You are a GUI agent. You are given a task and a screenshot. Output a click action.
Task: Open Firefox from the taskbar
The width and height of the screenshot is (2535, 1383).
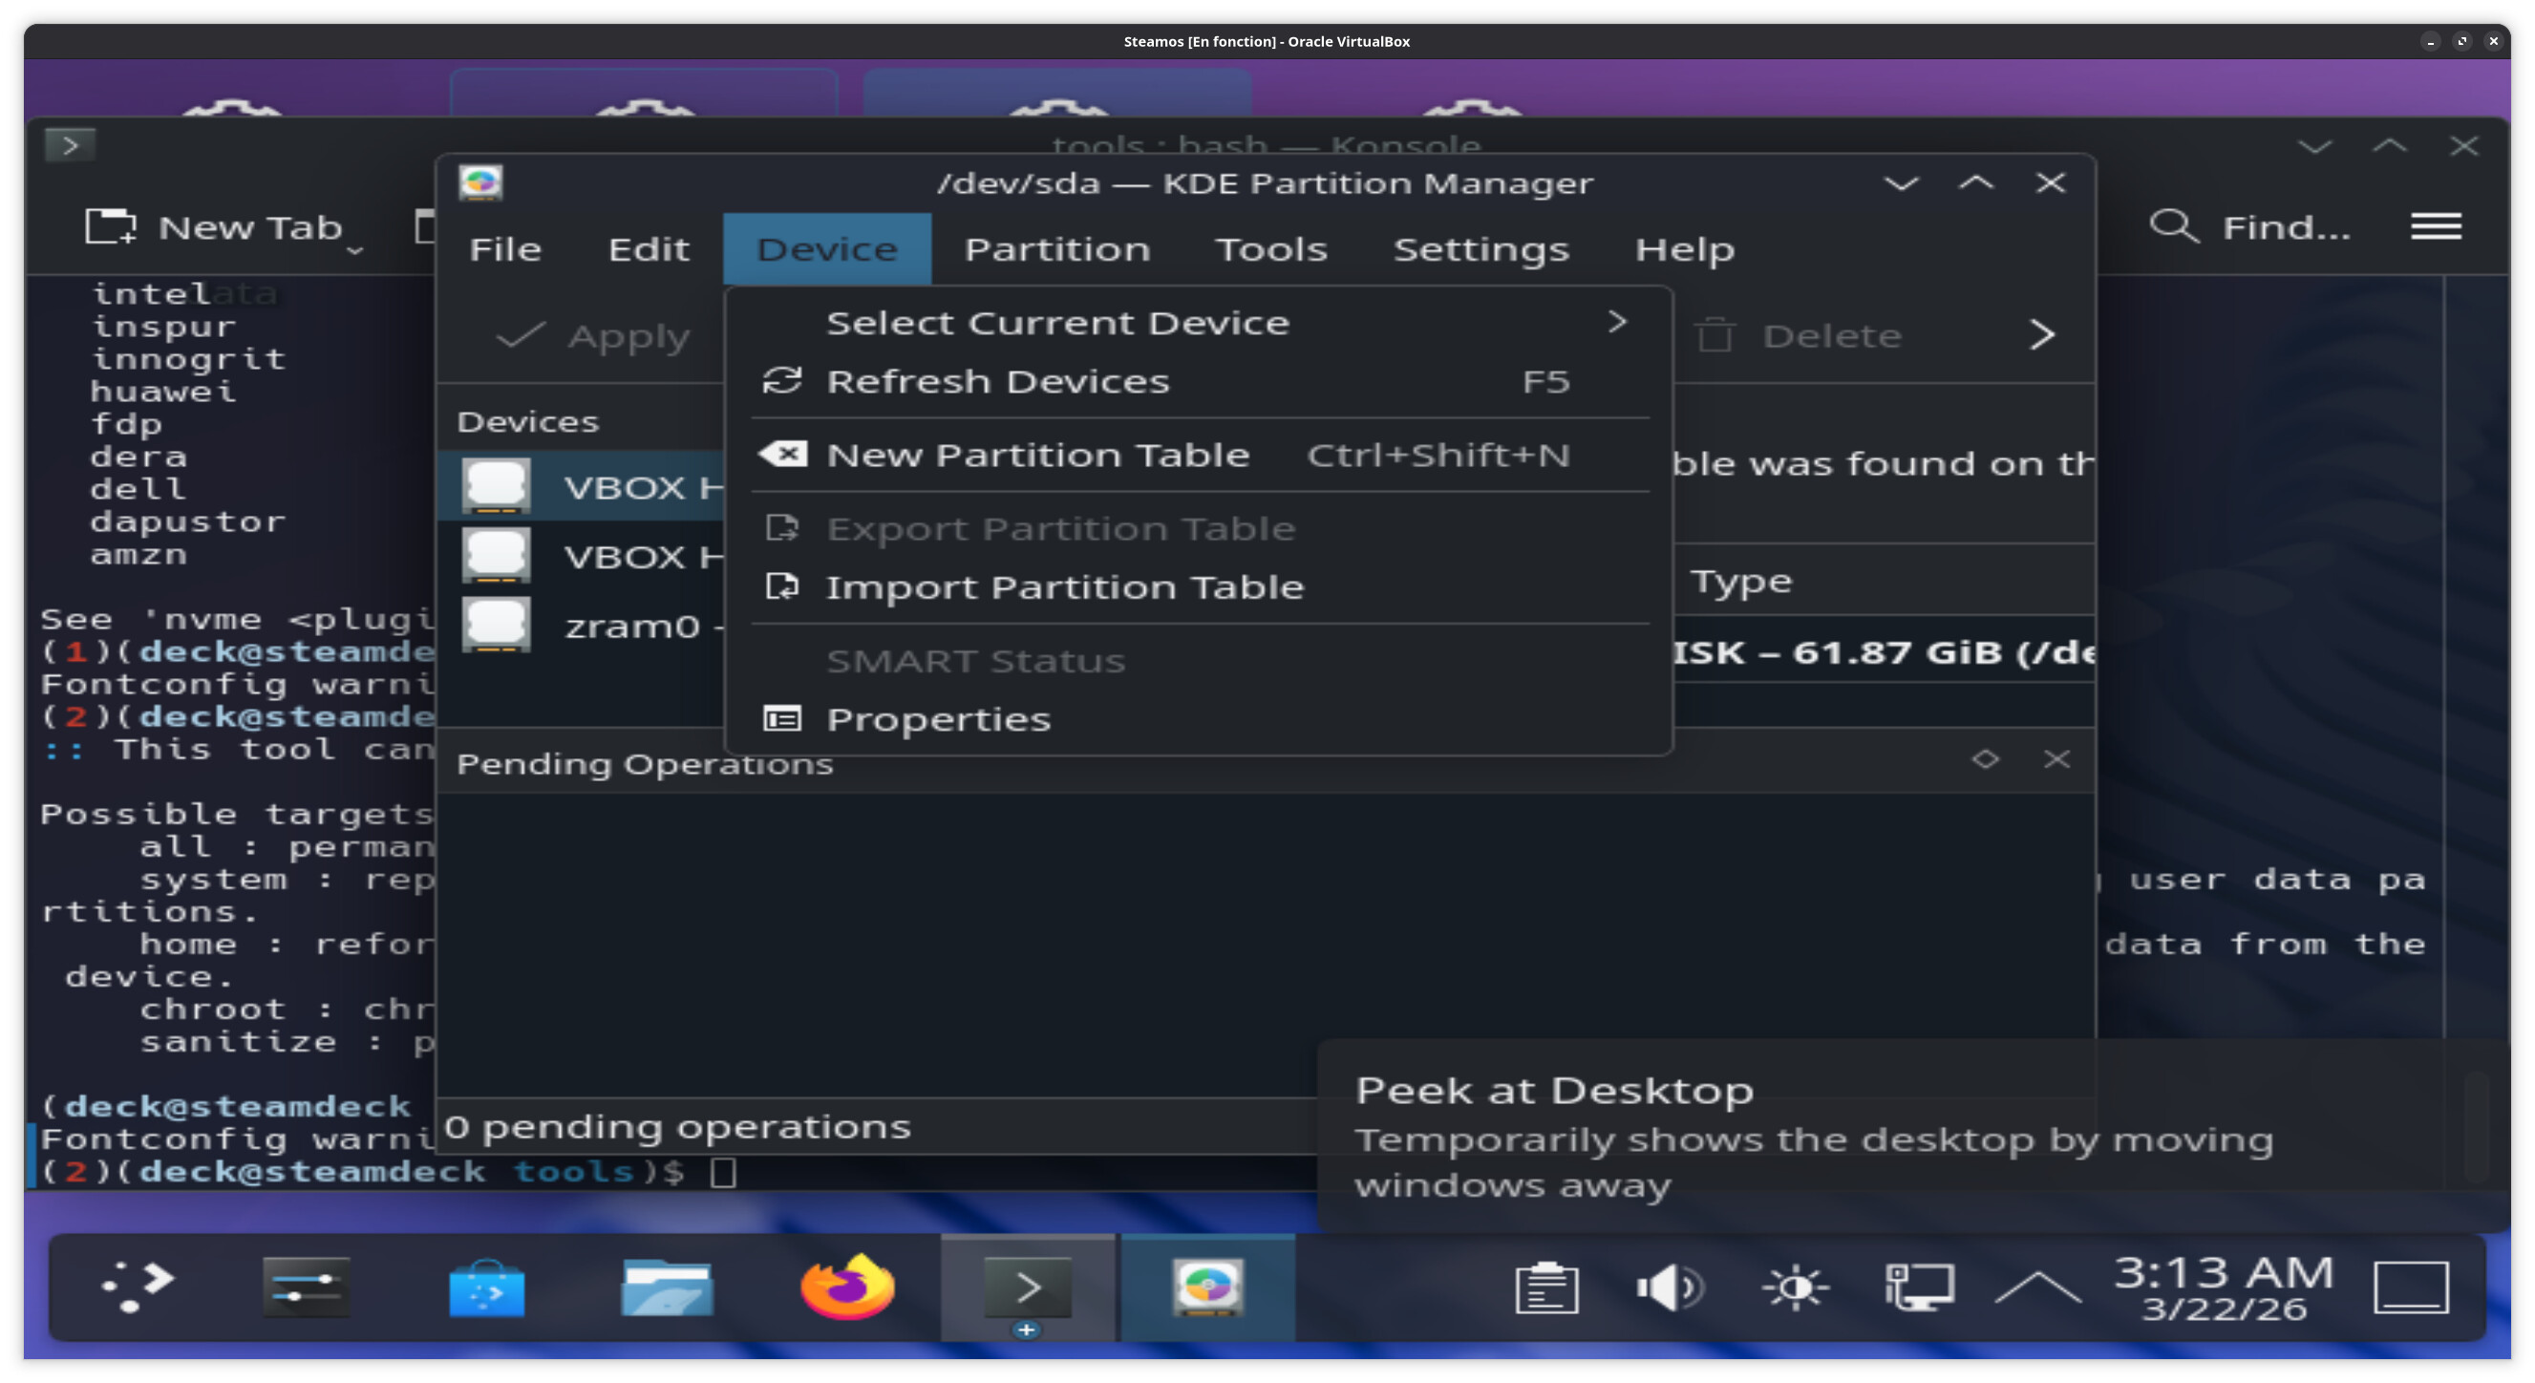point(846,1287)
